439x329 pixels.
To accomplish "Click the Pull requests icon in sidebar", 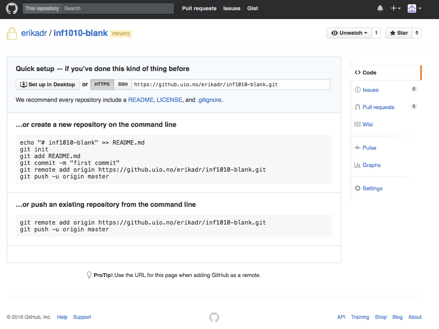I will 358,107.
